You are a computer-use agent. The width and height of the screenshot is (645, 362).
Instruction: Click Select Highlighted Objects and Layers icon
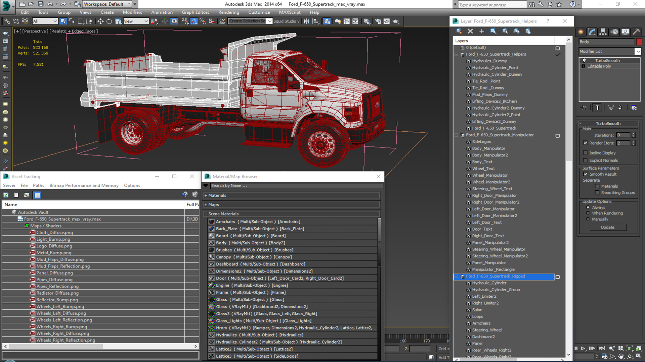pos(493,31)
